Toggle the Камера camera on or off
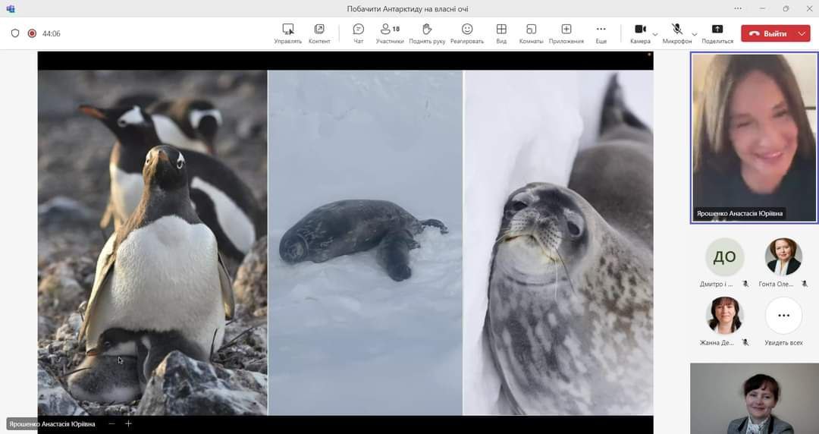Screen dimensions: 819x434 tap(639, 33)
